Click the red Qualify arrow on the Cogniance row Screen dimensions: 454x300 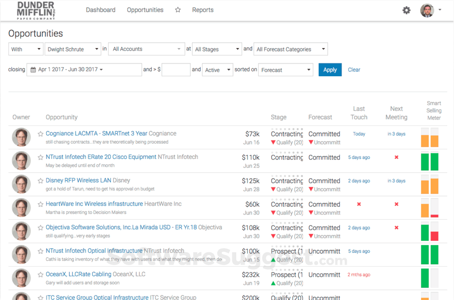(x=274, y=142)
